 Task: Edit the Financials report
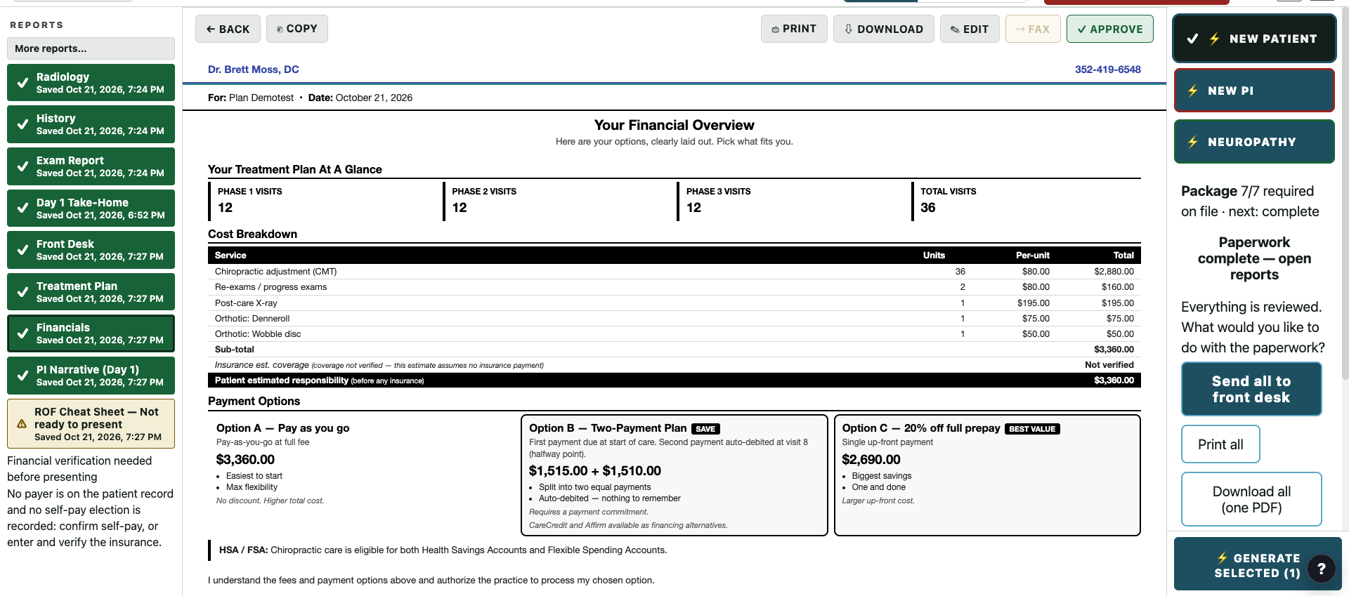(x=970, y=29)
